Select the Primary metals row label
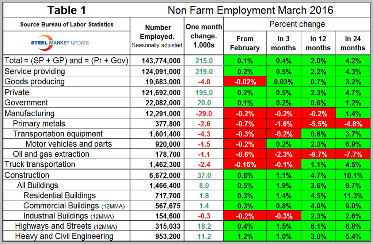Viewport: 373px width, 244px height. click(39, 124)
